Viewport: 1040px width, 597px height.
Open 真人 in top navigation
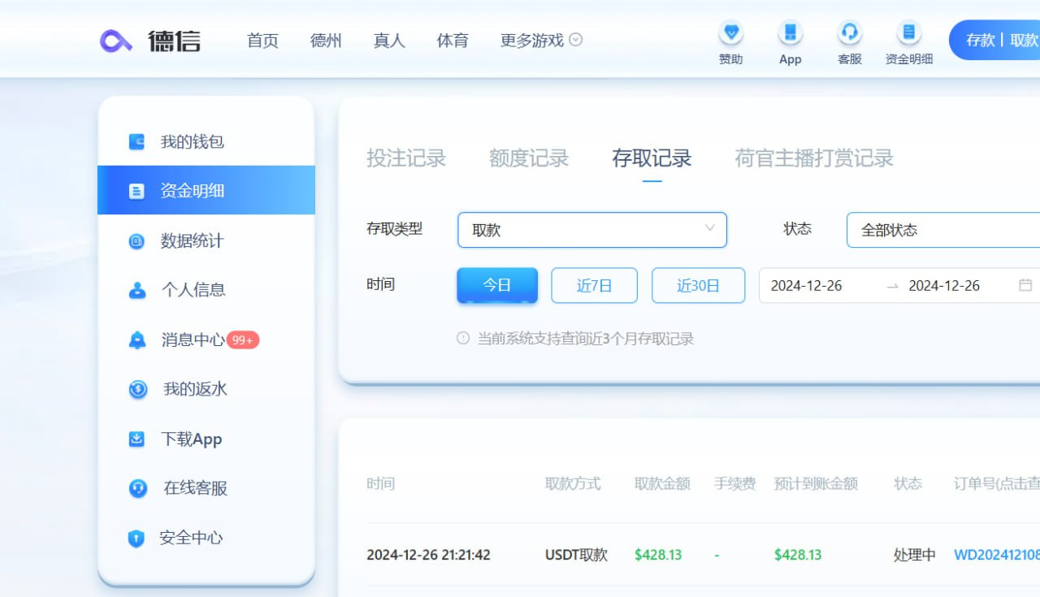tap(389, 41)
